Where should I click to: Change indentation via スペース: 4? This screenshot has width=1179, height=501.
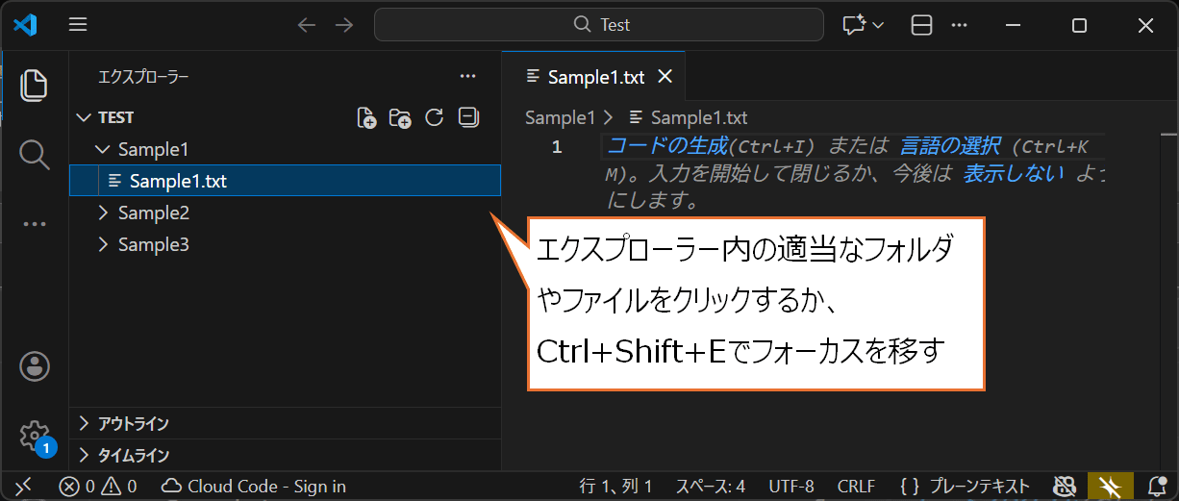(710, 486)
